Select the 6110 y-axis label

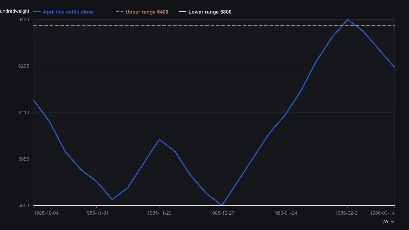[24, 112]
